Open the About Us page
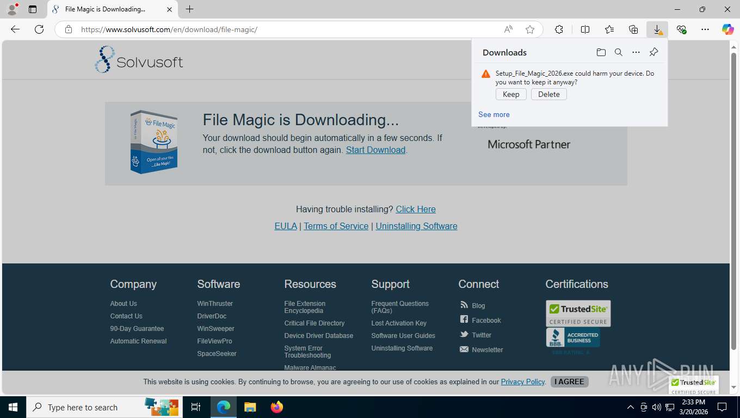Screen dimensions: 740x418 (x=124, y=304)
